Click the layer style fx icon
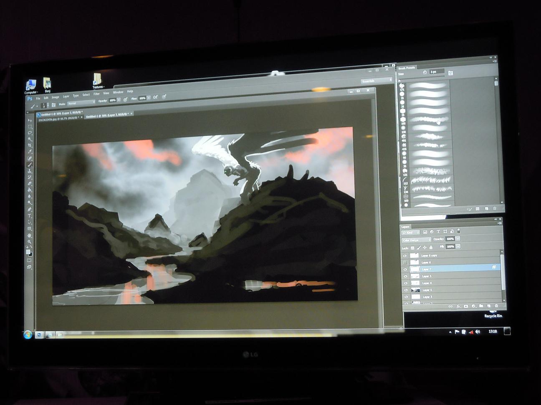 [x=458, y=306]
